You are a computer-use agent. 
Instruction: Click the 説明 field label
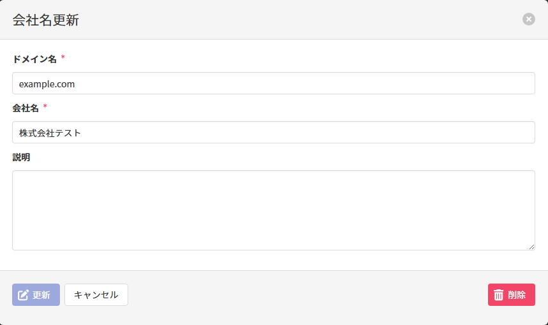point(21,157)
